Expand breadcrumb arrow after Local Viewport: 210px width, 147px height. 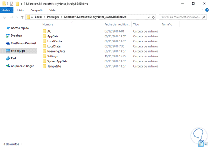click(44, 17)
